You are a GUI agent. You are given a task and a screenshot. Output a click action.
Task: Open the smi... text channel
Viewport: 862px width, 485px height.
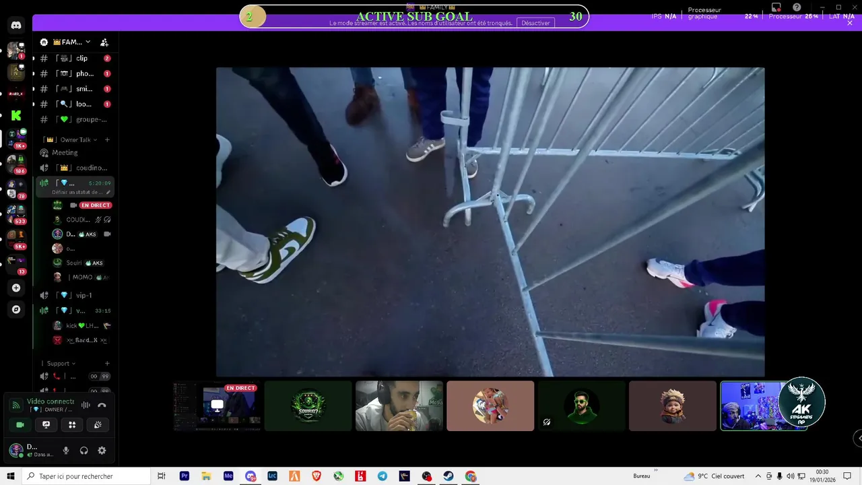pos(75,89)
